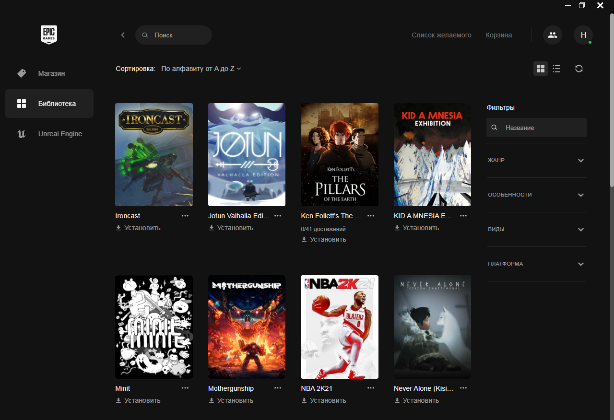Click the store tag icon in sidebar
The image size is (614, 420).
(x=22, y=73)
